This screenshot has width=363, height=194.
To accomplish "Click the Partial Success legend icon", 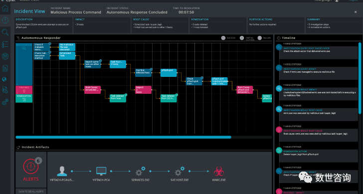I will point(242,38).
